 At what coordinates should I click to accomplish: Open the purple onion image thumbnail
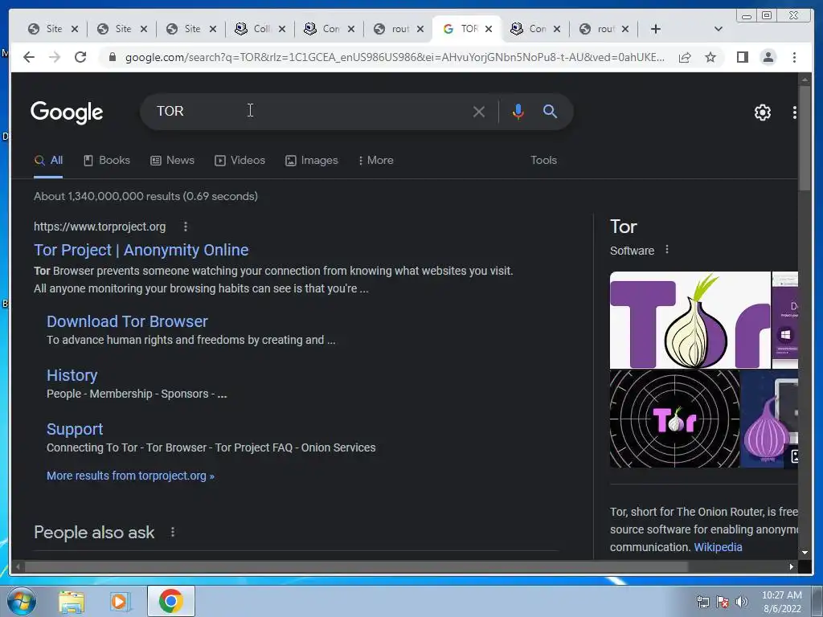[769, 419]
